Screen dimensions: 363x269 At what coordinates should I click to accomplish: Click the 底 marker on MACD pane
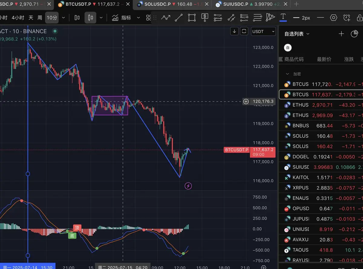coord(72,236)
